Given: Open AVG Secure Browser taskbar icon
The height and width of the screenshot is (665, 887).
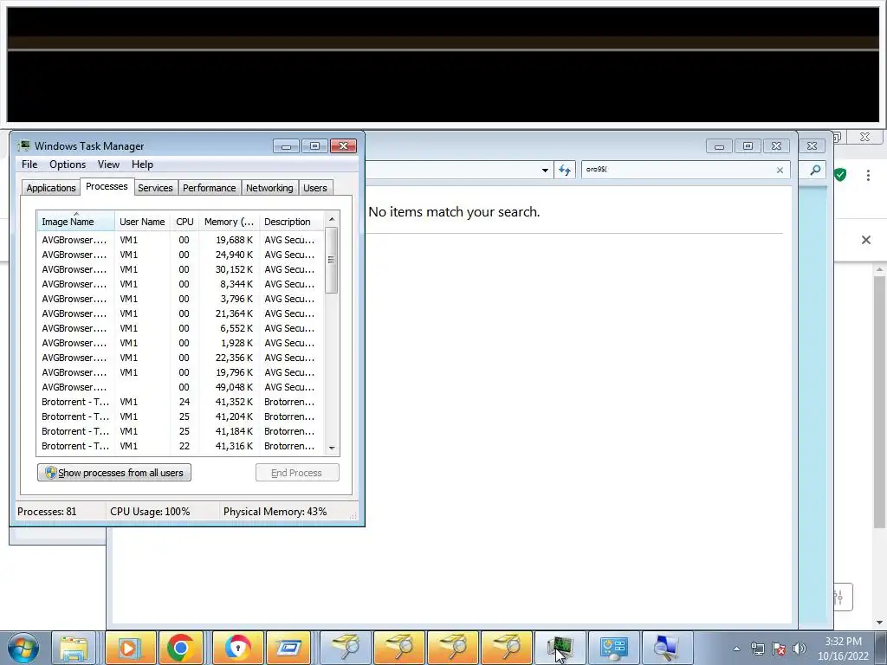Looking at the screenshot, I should 237,648.
